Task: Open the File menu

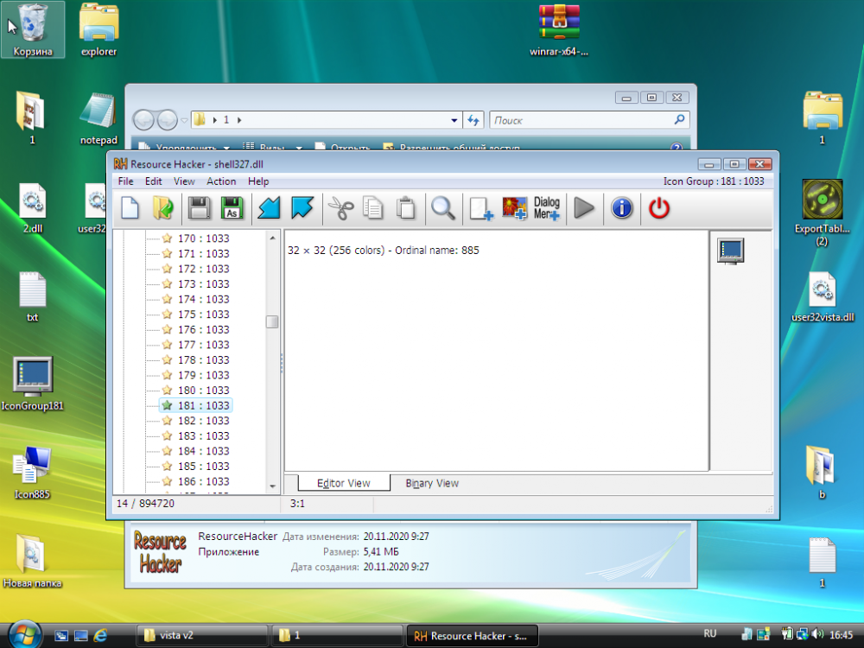Action: click(126, 181)
